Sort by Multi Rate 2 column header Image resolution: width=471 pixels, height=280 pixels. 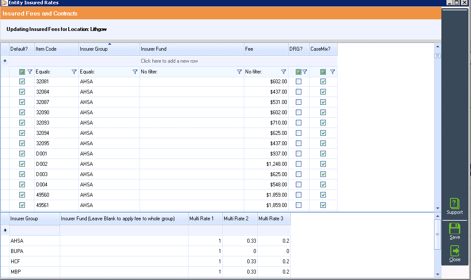coord(240,219)
